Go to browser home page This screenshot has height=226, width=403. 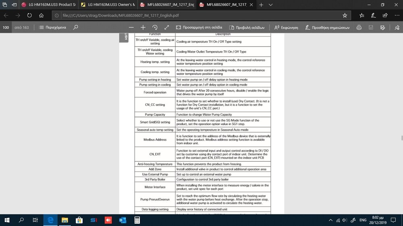tap(42, 15)
